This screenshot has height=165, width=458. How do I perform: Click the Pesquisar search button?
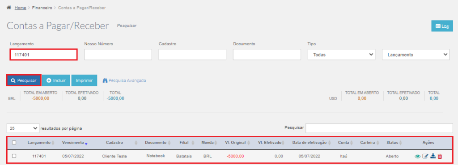[x=24, y=80]
